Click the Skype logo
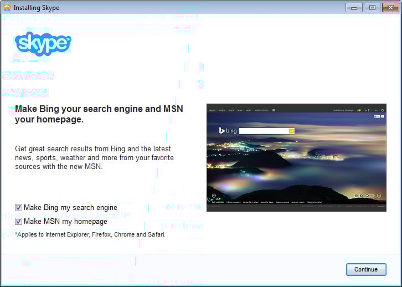 (43, 44)
